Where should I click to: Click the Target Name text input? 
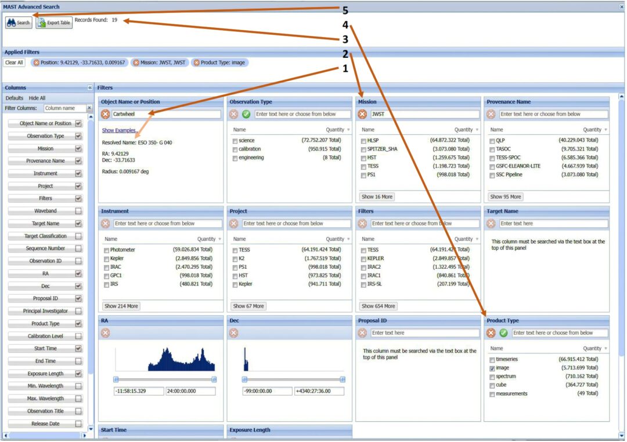pos(553,224)
